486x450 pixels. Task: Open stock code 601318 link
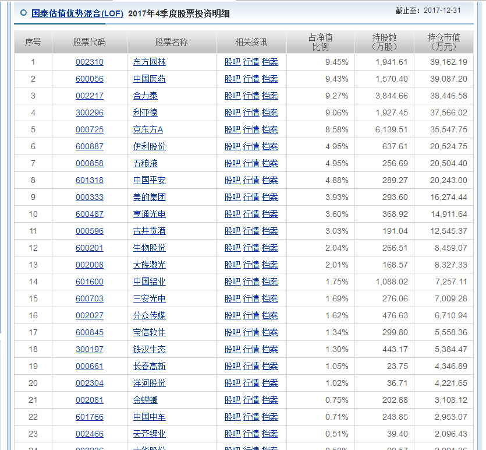click(x=90, y=180)
